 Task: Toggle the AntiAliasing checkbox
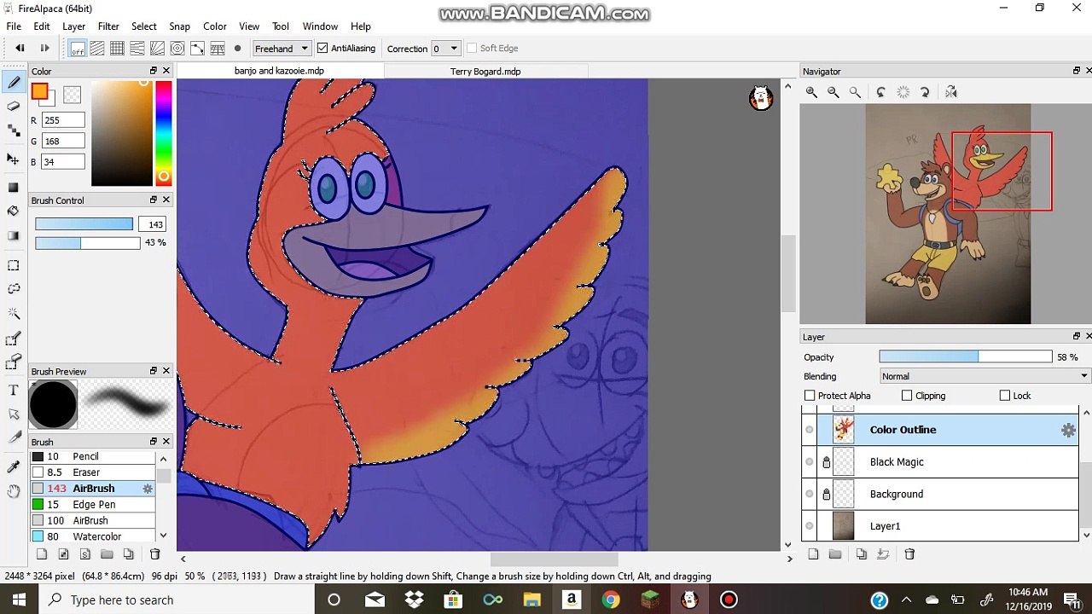point(322,48)
